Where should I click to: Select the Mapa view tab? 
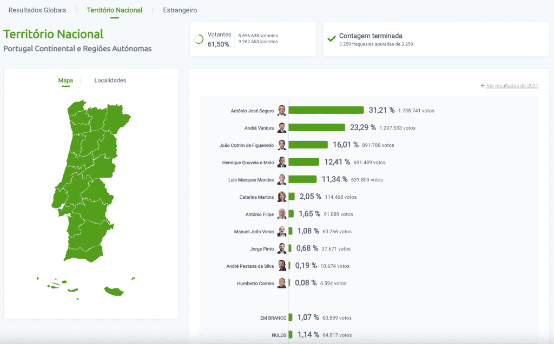coord(65,80)
